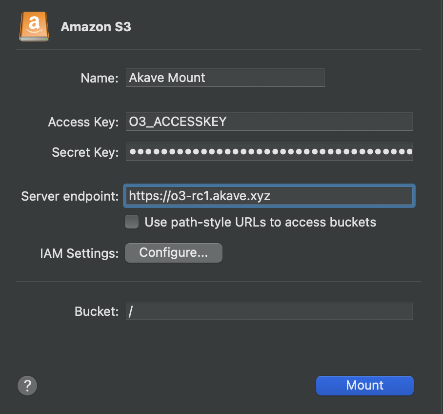Click the 'Bucket:' label
This screenshot has height=414, width=443.
[97, 311]
